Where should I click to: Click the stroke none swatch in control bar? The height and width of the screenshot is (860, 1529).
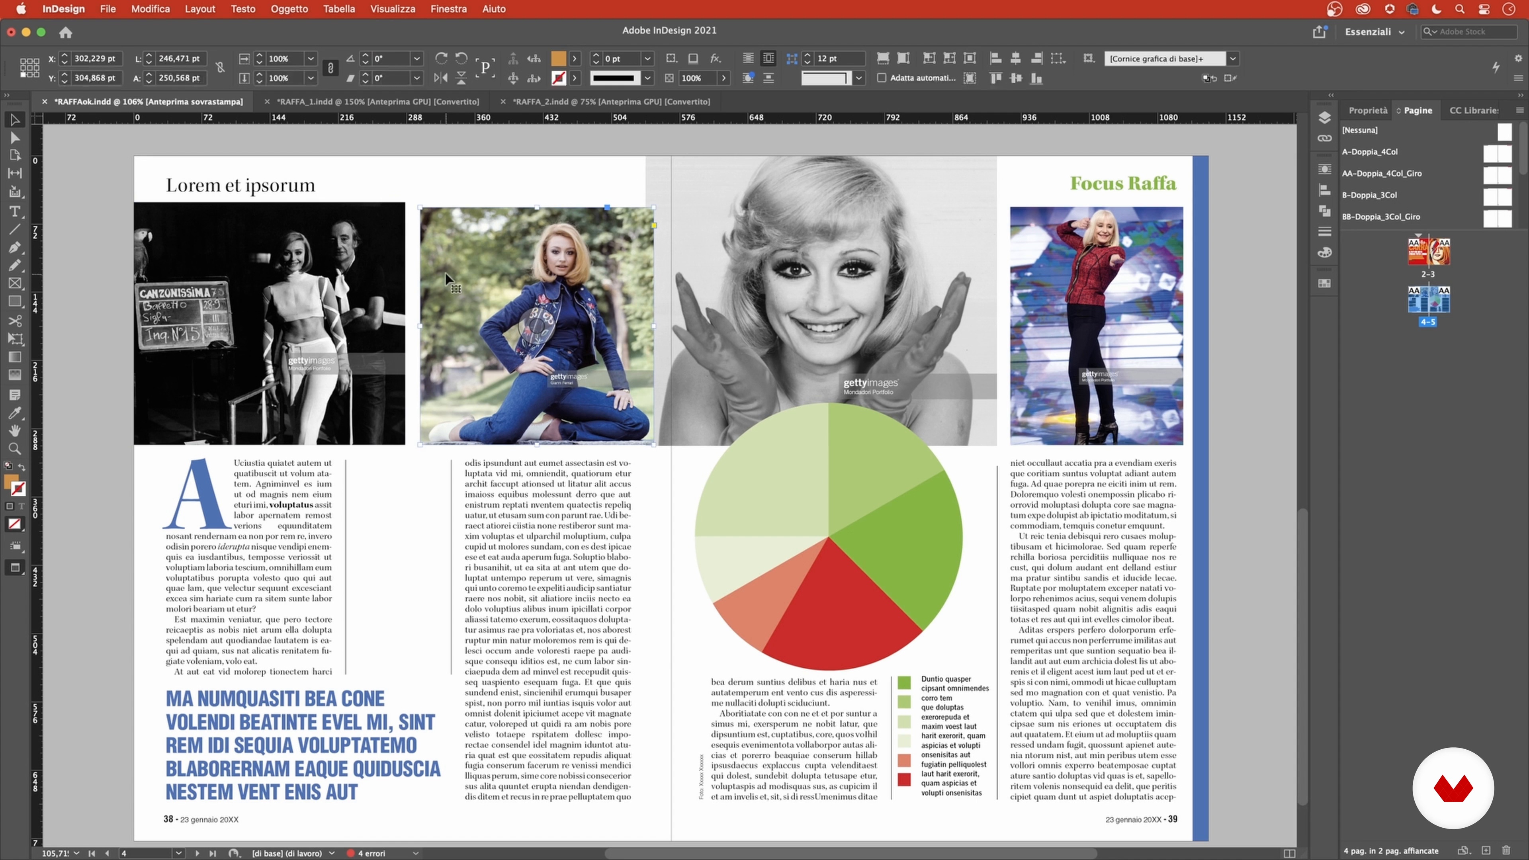coord(559,78)
